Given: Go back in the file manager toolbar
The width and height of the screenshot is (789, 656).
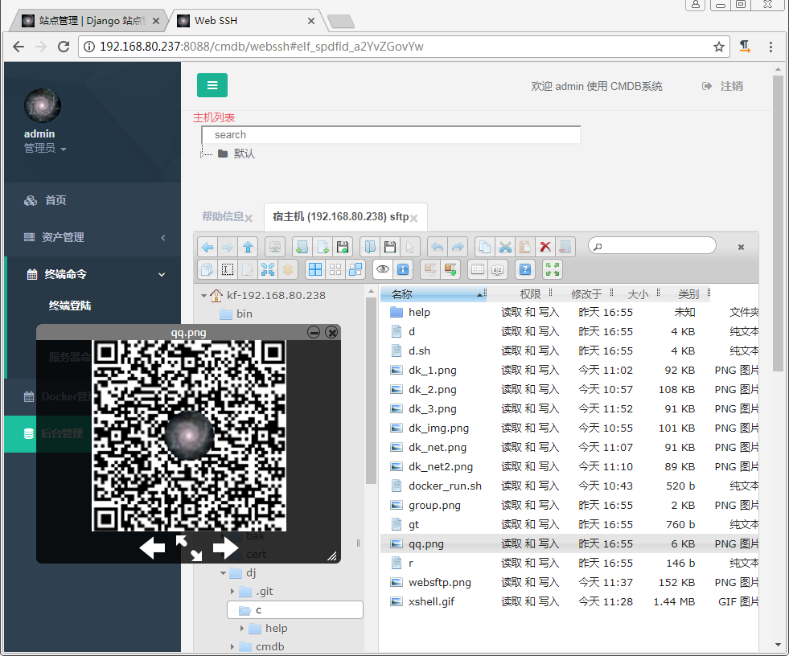Looking at the screenshot, I should (x=208, y=247).
